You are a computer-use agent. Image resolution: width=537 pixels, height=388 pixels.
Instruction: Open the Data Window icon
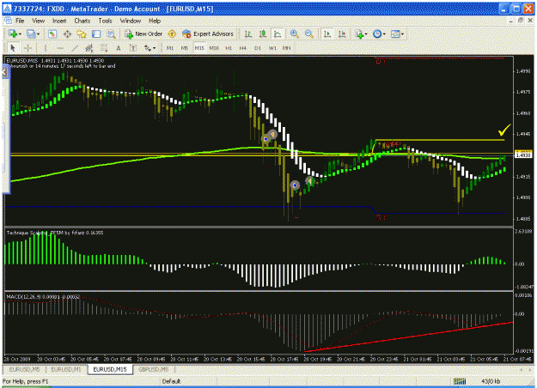click(x=67, y=33)
